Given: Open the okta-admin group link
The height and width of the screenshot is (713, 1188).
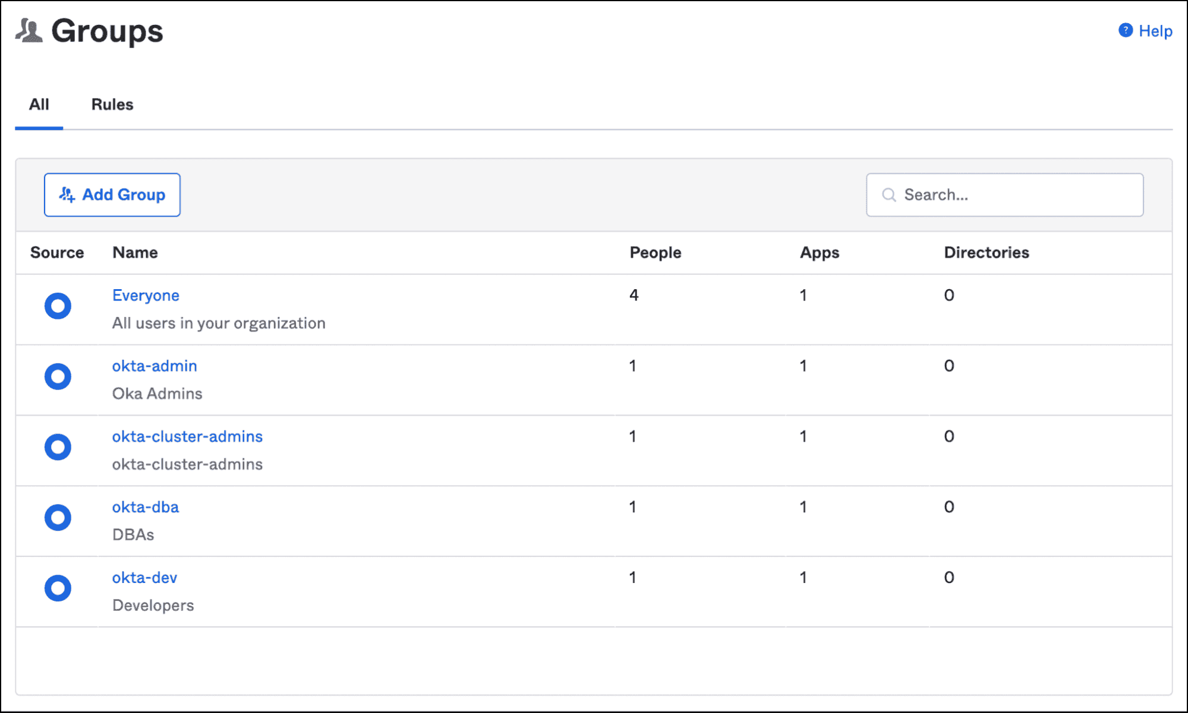Looking at the screenshot, I should (155, 366).
